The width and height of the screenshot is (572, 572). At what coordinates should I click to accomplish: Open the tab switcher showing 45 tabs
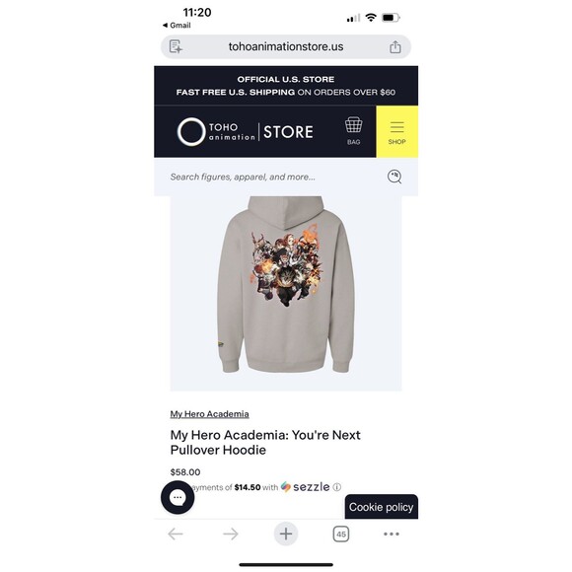[341, 535]
